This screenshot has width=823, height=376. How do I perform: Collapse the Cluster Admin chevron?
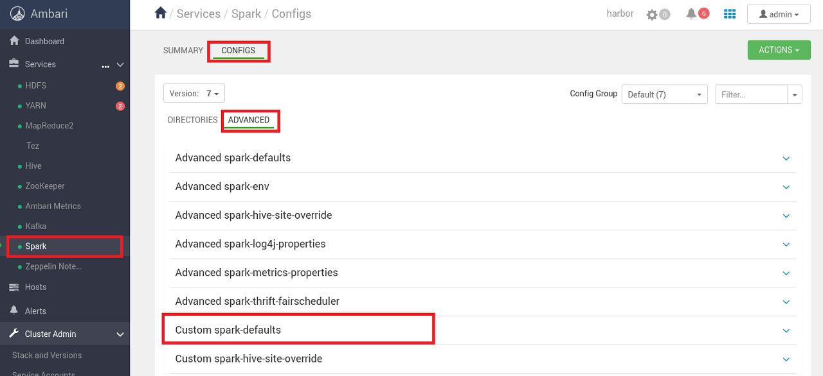click(120, 334)
